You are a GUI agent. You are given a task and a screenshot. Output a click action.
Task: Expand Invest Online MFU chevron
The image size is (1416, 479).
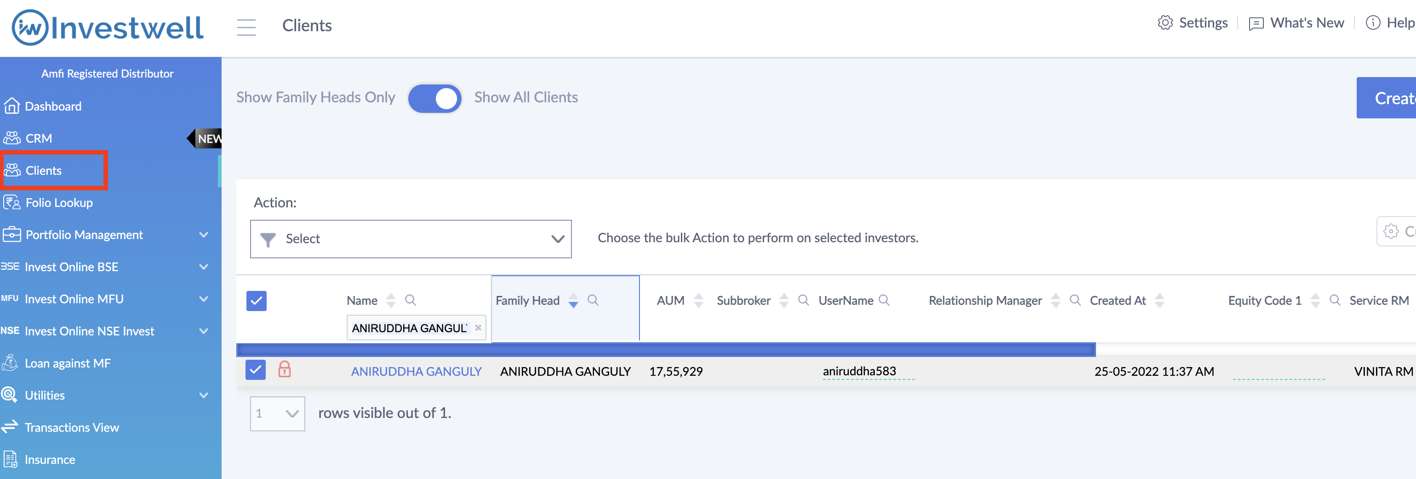[204, 299]
